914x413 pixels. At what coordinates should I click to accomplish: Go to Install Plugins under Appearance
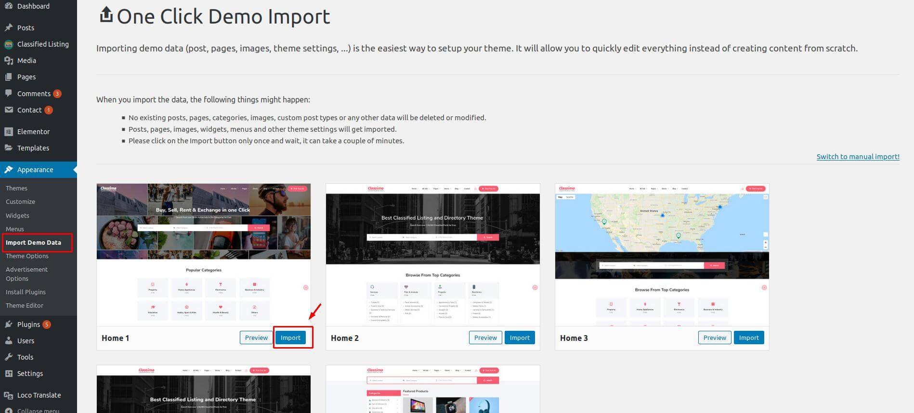[26, 292]
